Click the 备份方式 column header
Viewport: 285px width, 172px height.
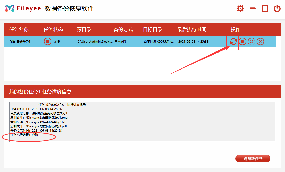tap(123, 29)
